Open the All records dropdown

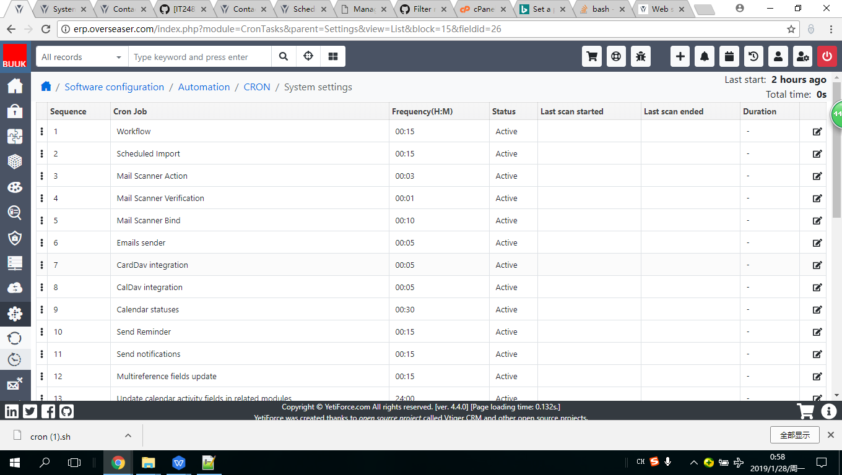pos(82,56)
